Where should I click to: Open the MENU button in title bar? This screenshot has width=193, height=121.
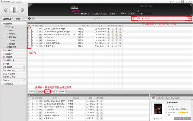(x=13, y=2)
